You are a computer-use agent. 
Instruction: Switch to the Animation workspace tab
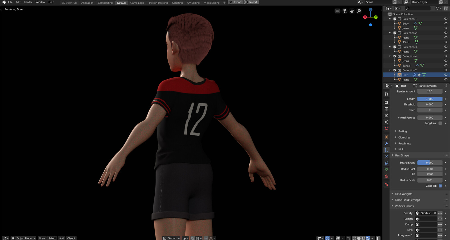coord(87,3)
